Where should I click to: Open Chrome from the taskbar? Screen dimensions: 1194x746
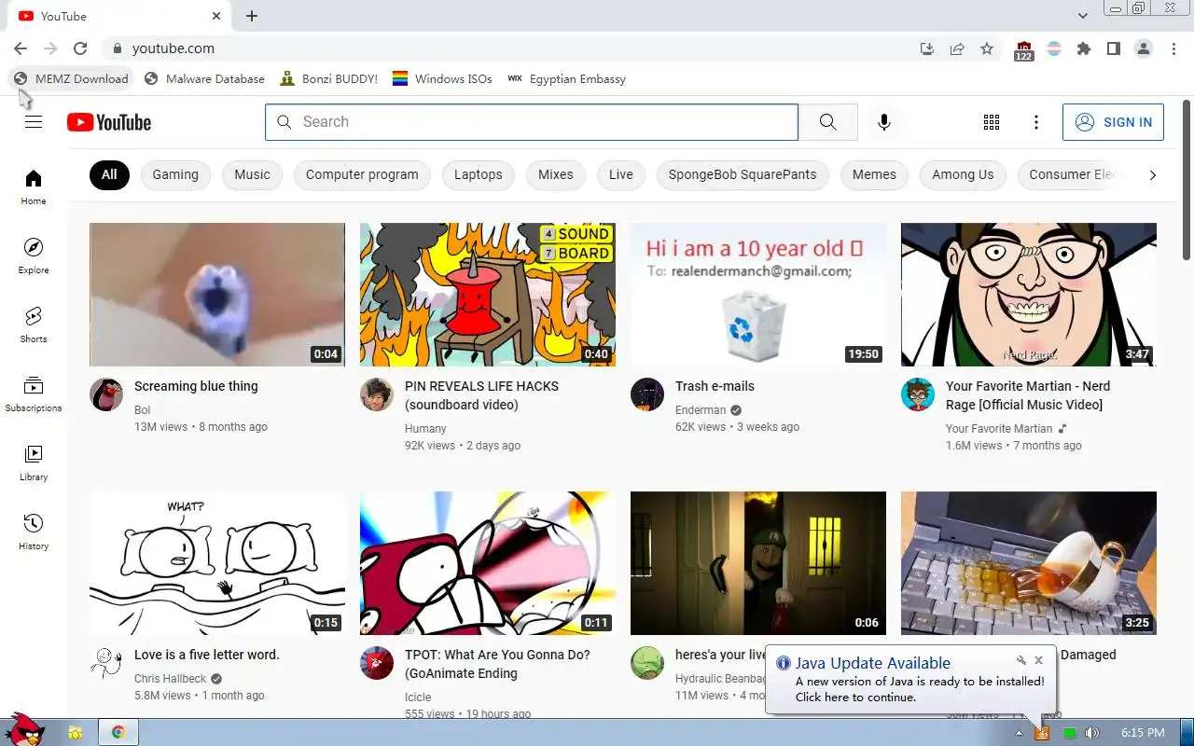pyautogui.click(x=118, y=733)
